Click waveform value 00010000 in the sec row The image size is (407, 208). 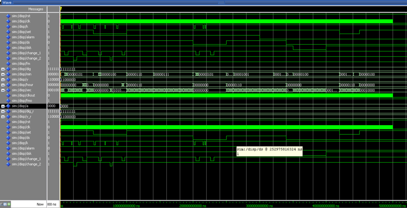(367, 90)
